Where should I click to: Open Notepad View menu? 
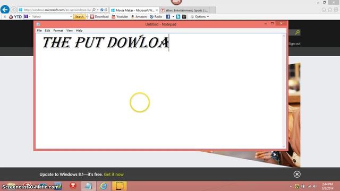[x=70, y=31]
